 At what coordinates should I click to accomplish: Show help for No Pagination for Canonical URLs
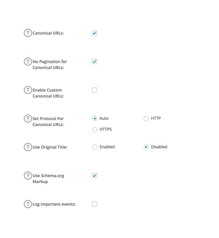[28, 61]
